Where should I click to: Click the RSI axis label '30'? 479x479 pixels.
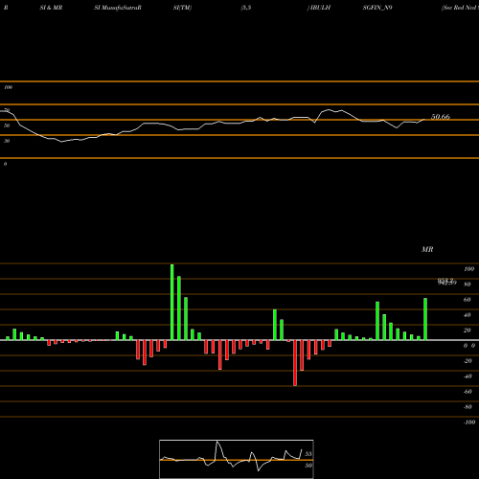[7, 141]
